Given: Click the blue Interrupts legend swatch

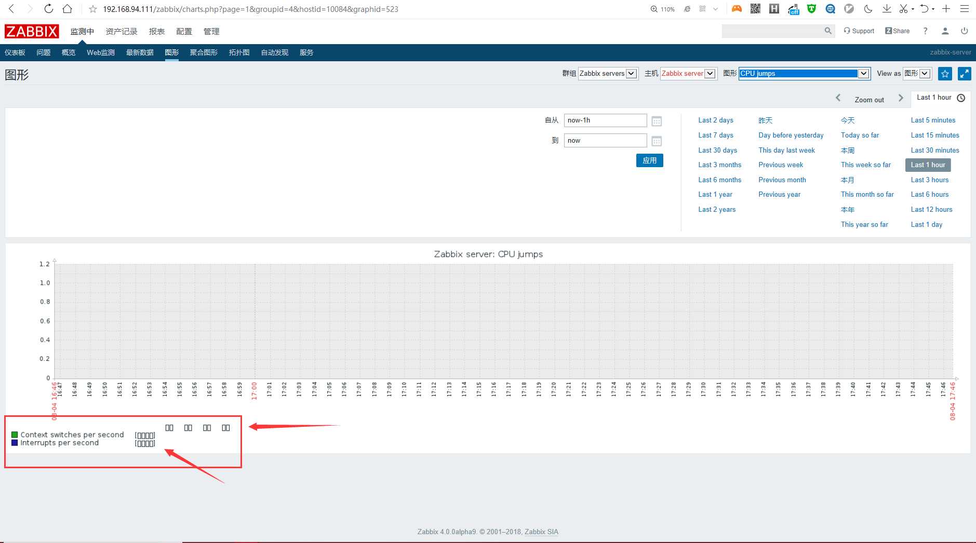Looking at the screenshot, I should coord(15,443).
